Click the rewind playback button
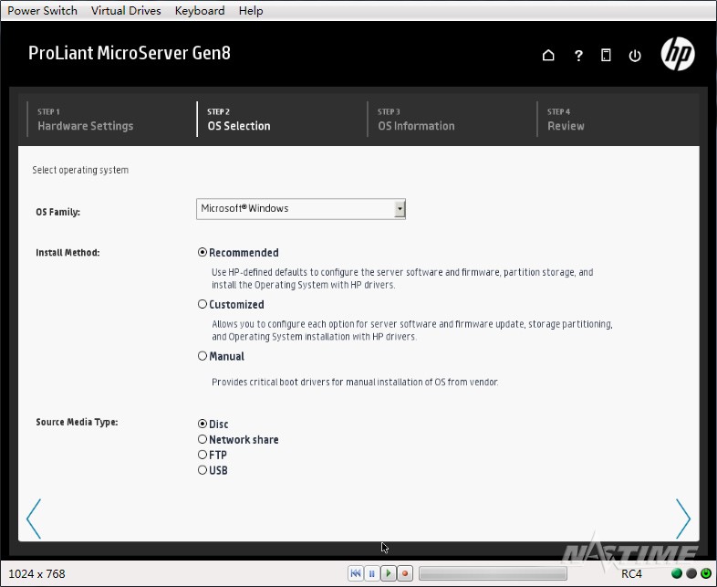This screenshot has height=587, width=717. pyautogui.click(x=355, y=572)
